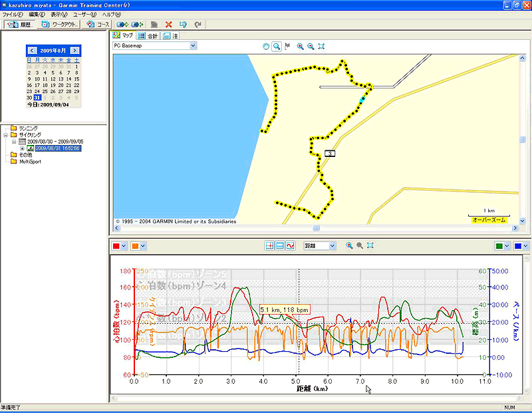The width and height of the screenshot is (532, 413).
Task: Click the map fit-to-view icon
Action: [321, 47]
